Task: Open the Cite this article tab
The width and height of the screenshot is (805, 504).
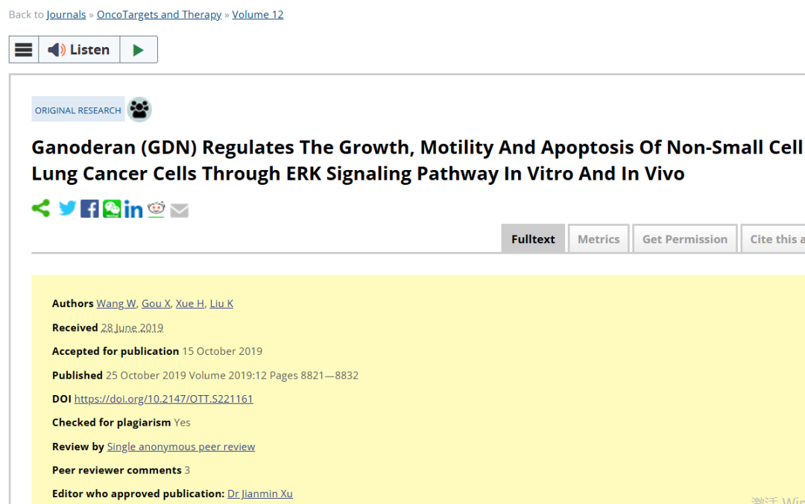Action: pos(773,239)
